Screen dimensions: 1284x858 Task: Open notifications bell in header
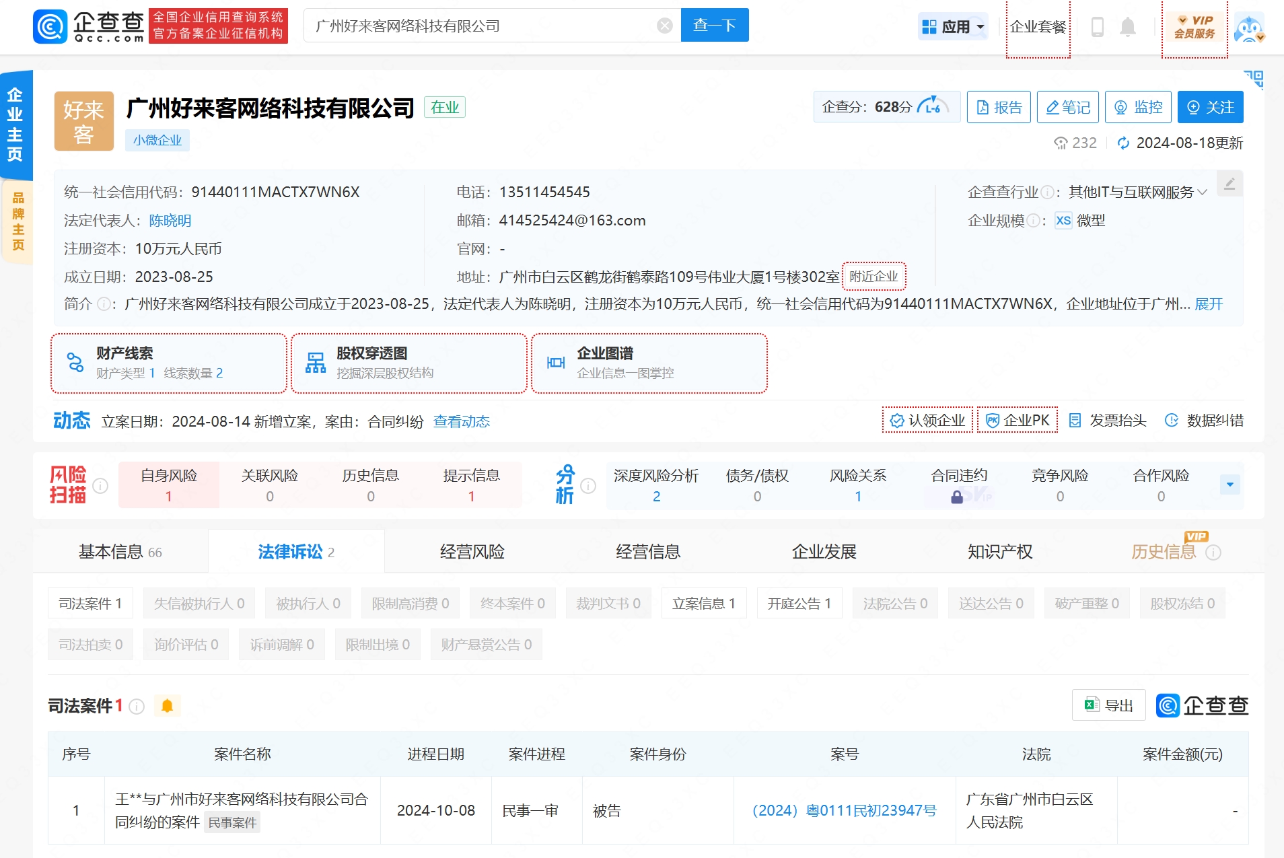tap(1128, 27)
